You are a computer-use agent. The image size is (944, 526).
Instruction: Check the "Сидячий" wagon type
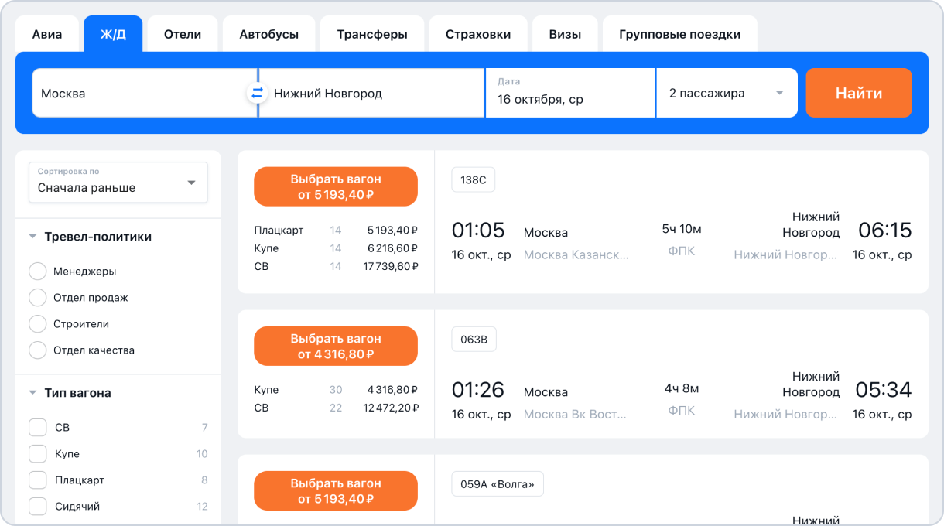38,507
